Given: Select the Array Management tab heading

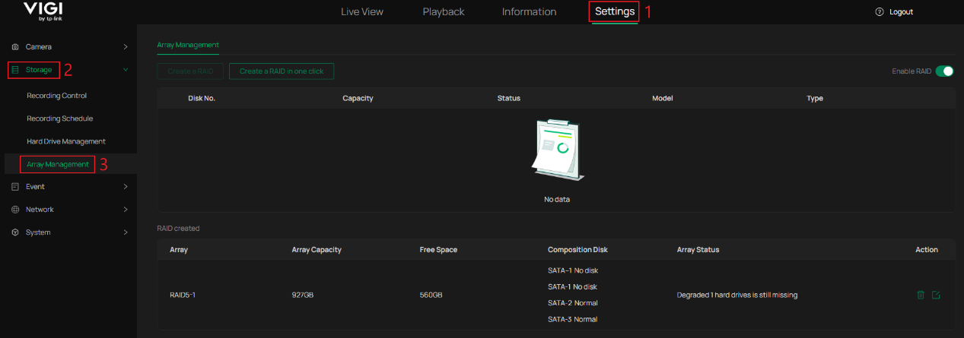Looking at the screenshot, I should tap(188, 46).
